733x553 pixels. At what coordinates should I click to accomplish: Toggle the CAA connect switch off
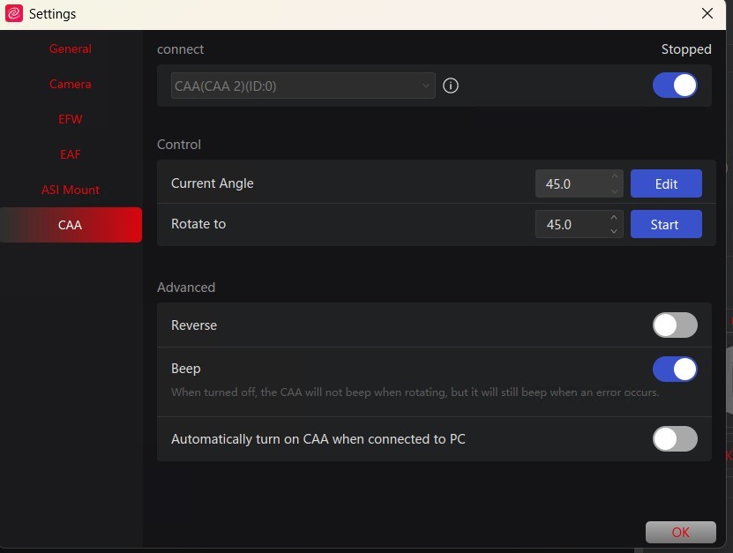[675, 86]
